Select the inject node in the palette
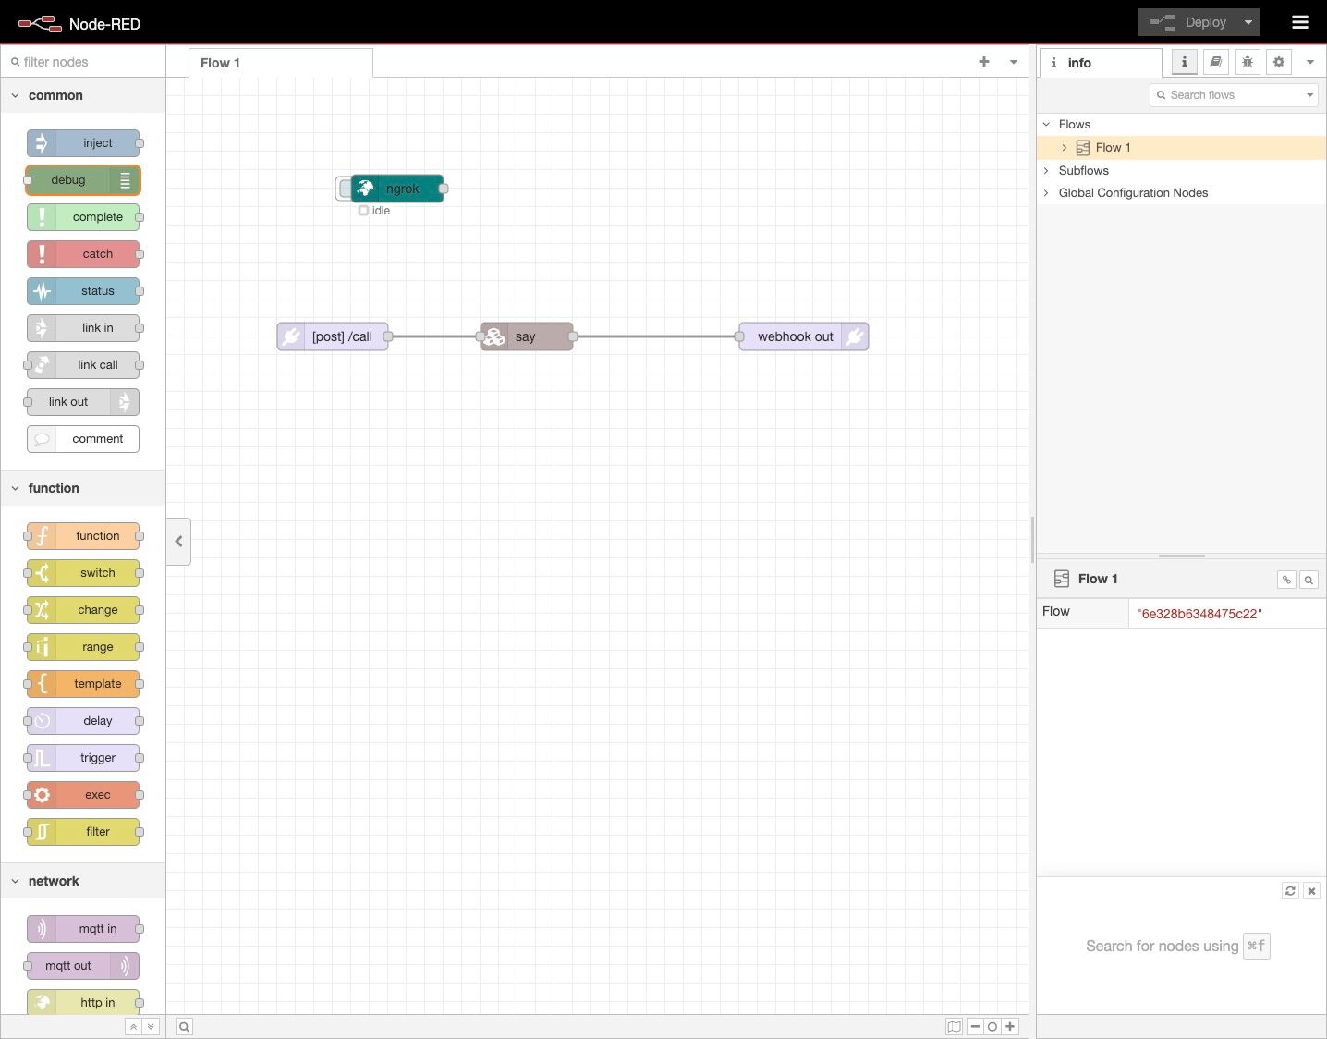Screen dimensions: 1327x1039 tap(83, 142)
